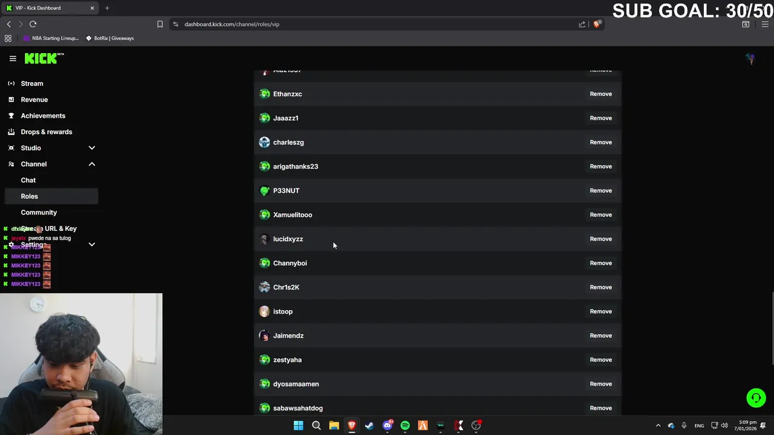Screen dimensions: 774x435
Task: Open the Achievements sidebar item
Action: pyautogui.click(x=51, y=115)
